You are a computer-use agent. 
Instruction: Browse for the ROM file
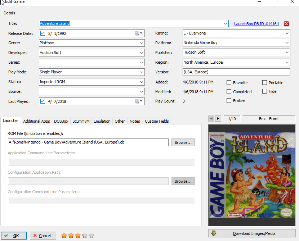pos(183,142)
